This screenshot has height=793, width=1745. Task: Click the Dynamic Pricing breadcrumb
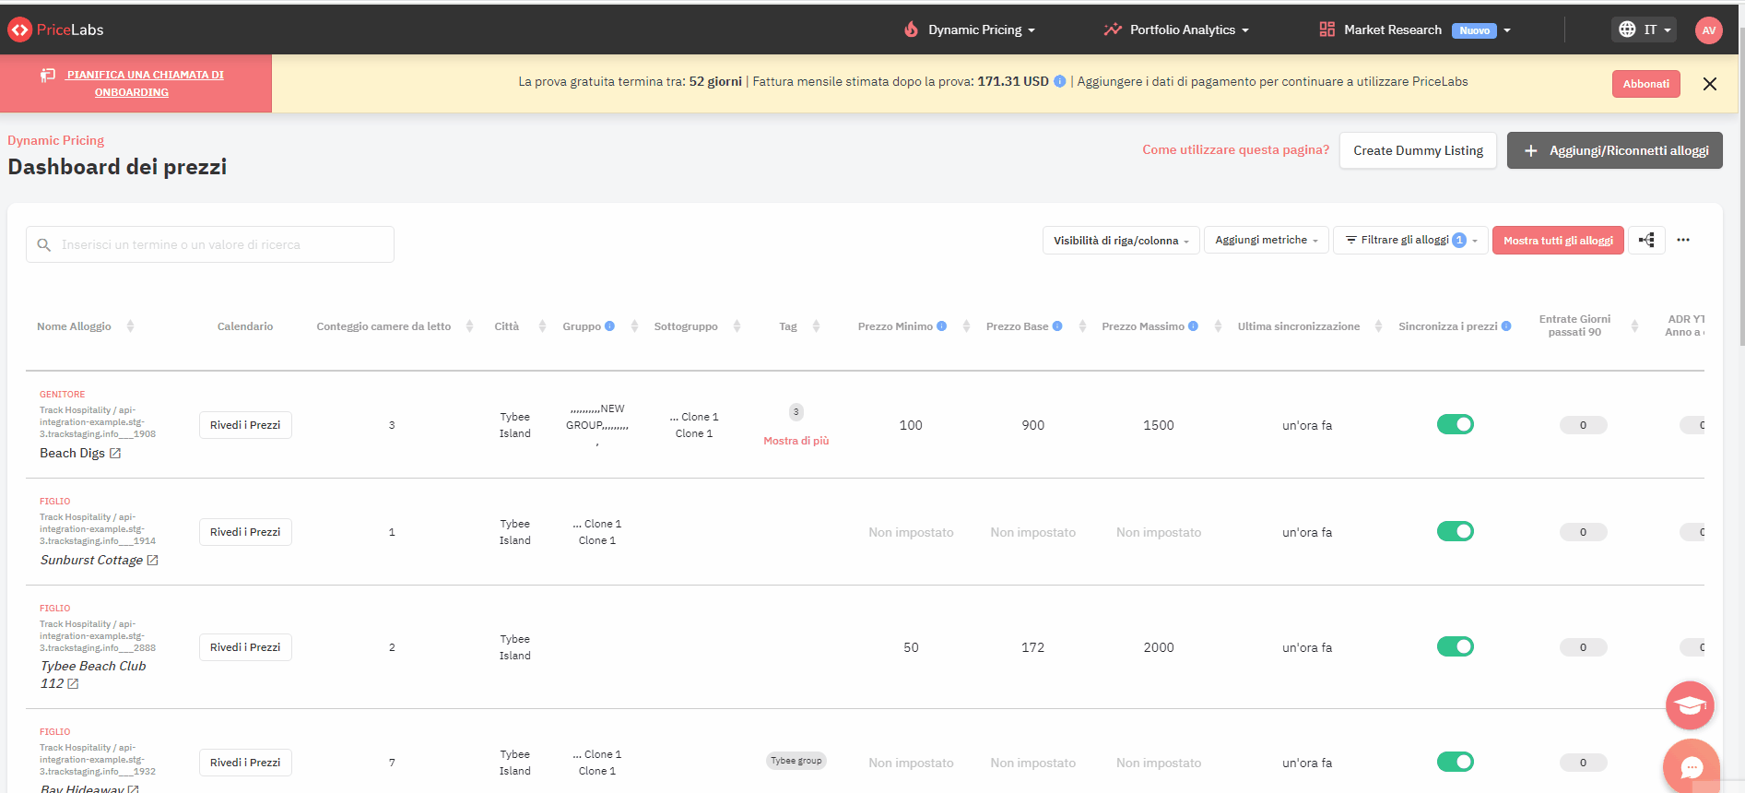(x=56, y=140)
